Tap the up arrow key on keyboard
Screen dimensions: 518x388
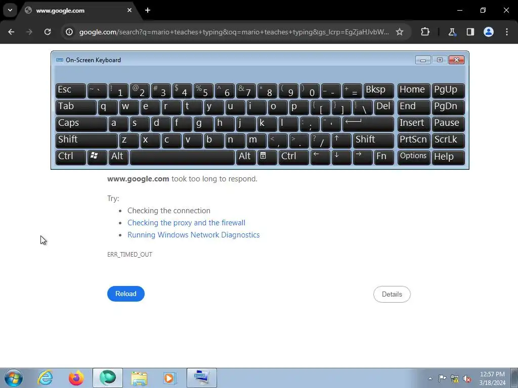[341, 140]
